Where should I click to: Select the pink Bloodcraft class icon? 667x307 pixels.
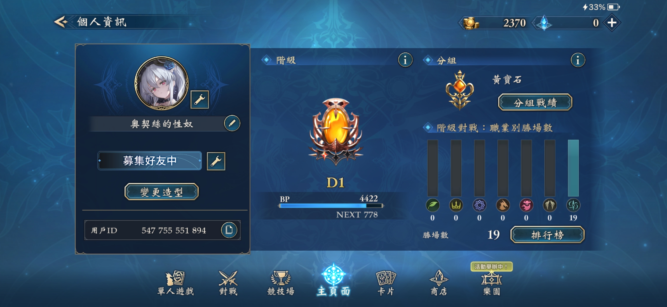[x=526, y=205]
